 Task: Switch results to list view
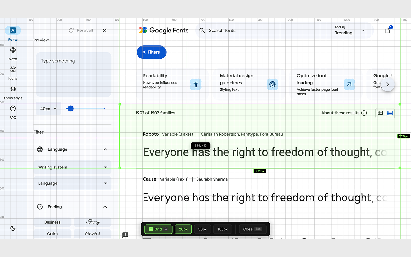pyautogui.click(x=390, y=113)
